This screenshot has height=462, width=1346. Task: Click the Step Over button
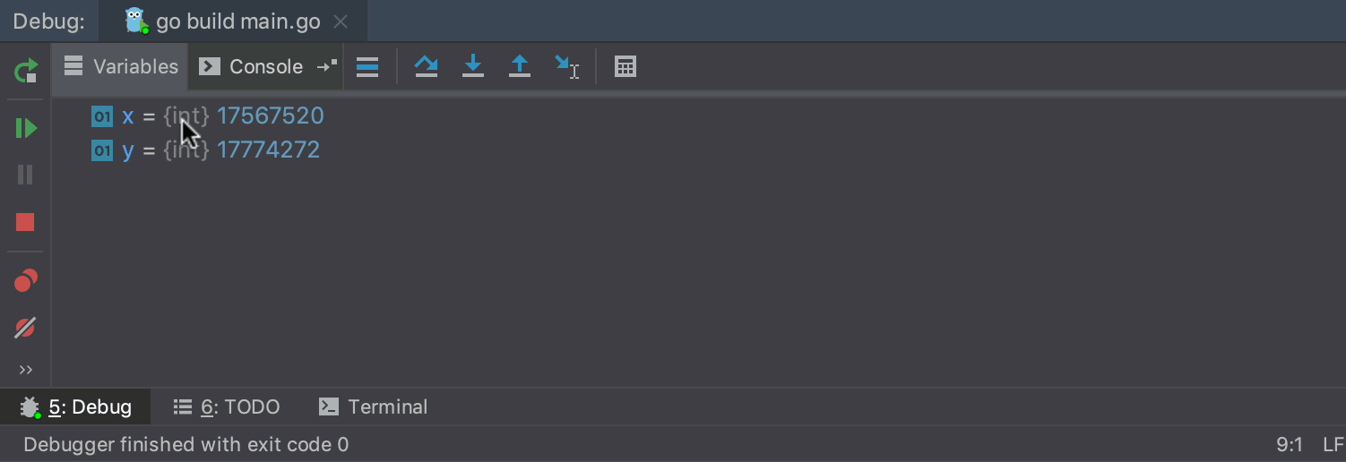427,67
